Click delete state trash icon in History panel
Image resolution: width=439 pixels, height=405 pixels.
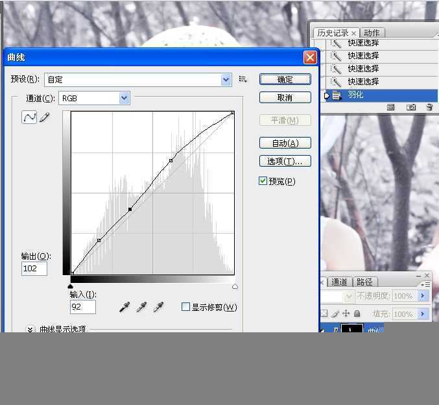[429, 107]
